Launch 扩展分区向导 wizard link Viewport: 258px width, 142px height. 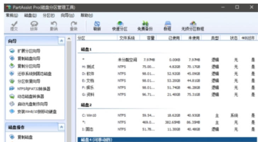[29, 51]
